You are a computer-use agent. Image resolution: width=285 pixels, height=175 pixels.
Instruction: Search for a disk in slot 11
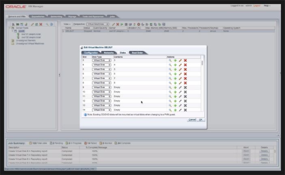[170, 97]
